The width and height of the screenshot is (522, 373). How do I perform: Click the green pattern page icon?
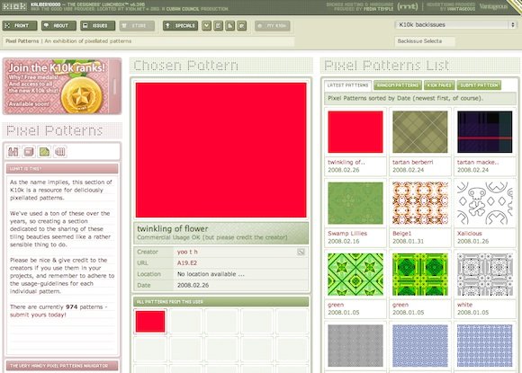coord(44,152)
